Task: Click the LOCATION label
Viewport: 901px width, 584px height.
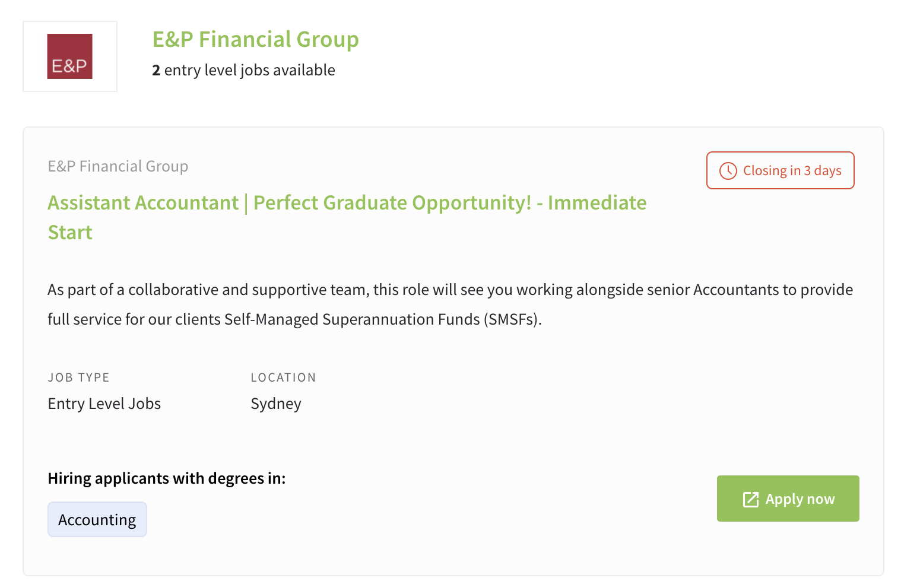Action: coord(283,377)
